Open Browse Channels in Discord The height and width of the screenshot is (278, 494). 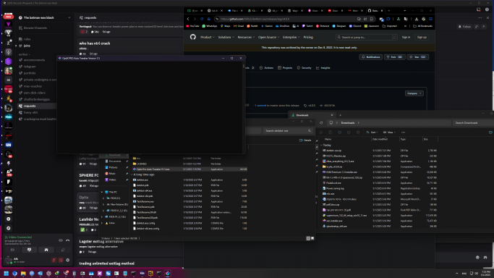pos(33,28)
